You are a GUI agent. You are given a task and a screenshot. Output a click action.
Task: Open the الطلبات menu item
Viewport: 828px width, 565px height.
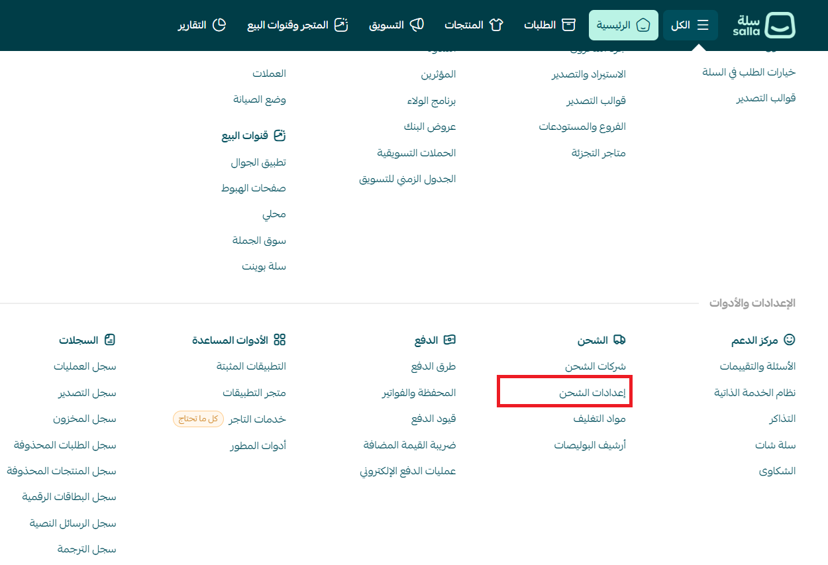click(550, 25)
